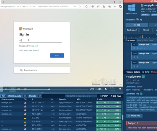This screenshot has width=157, height=131.
Task: Click first icon next to Indicators label
Action: 138,20
